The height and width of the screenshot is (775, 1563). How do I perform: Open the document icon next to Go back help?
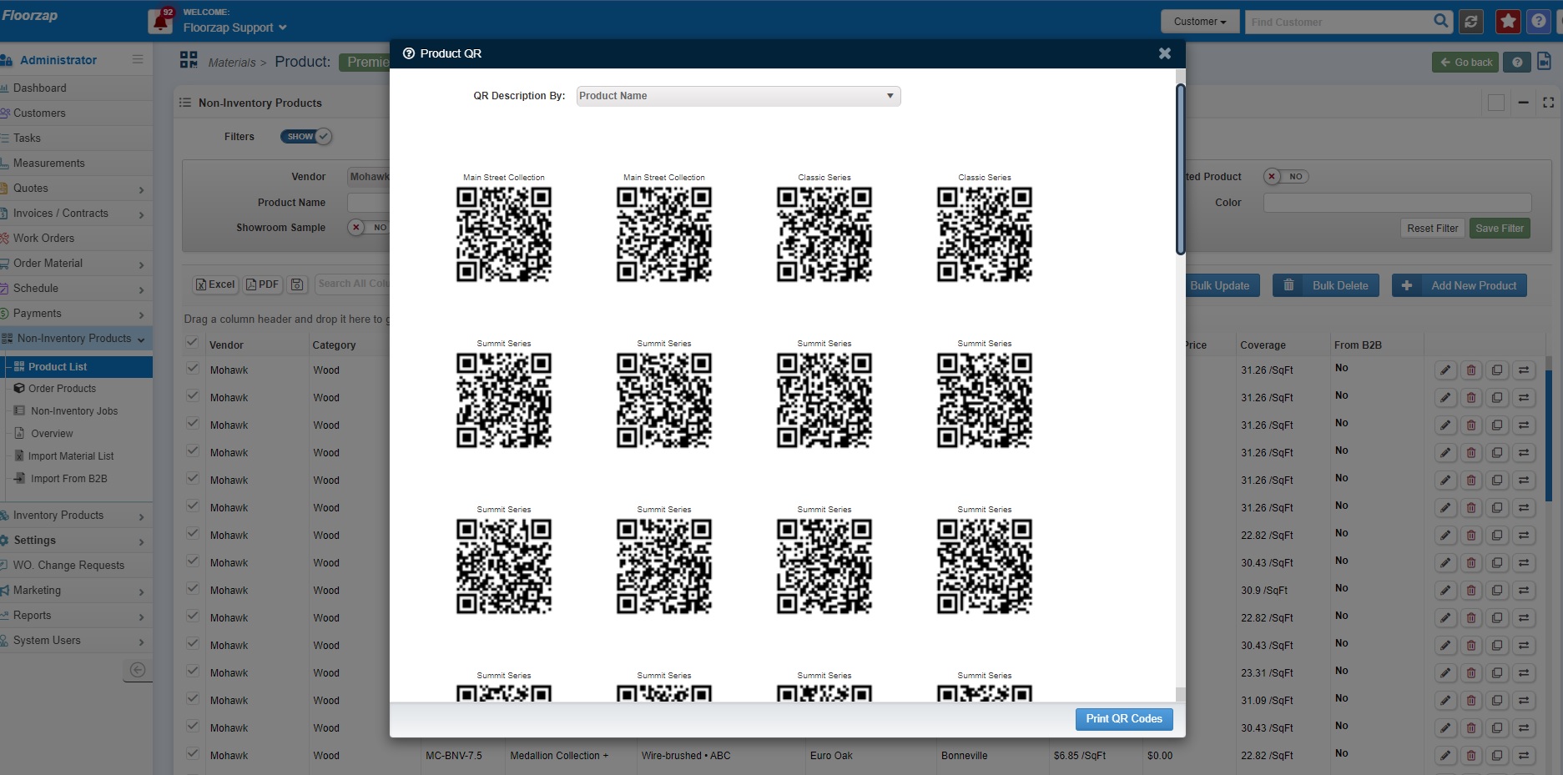[1544, 62]
